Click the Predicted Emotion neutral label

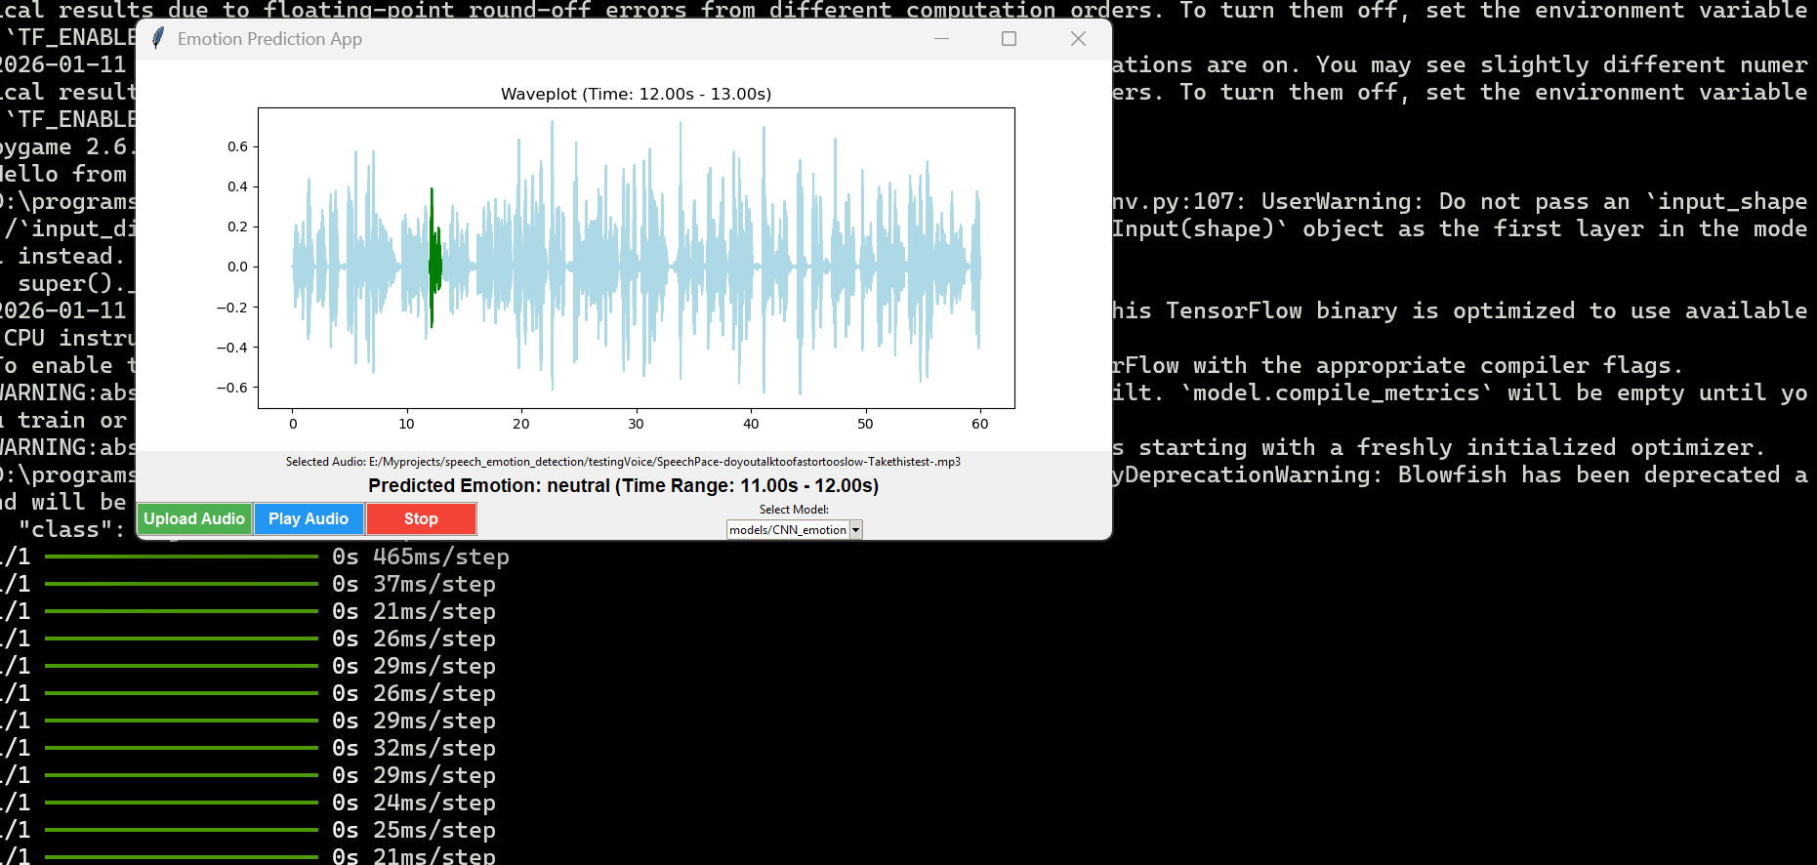[x=623, y=485]
